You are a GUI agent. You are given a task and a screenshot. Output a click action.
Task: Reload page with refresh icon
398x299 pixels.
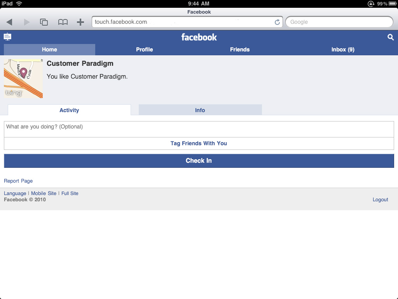tap(277, 22)
